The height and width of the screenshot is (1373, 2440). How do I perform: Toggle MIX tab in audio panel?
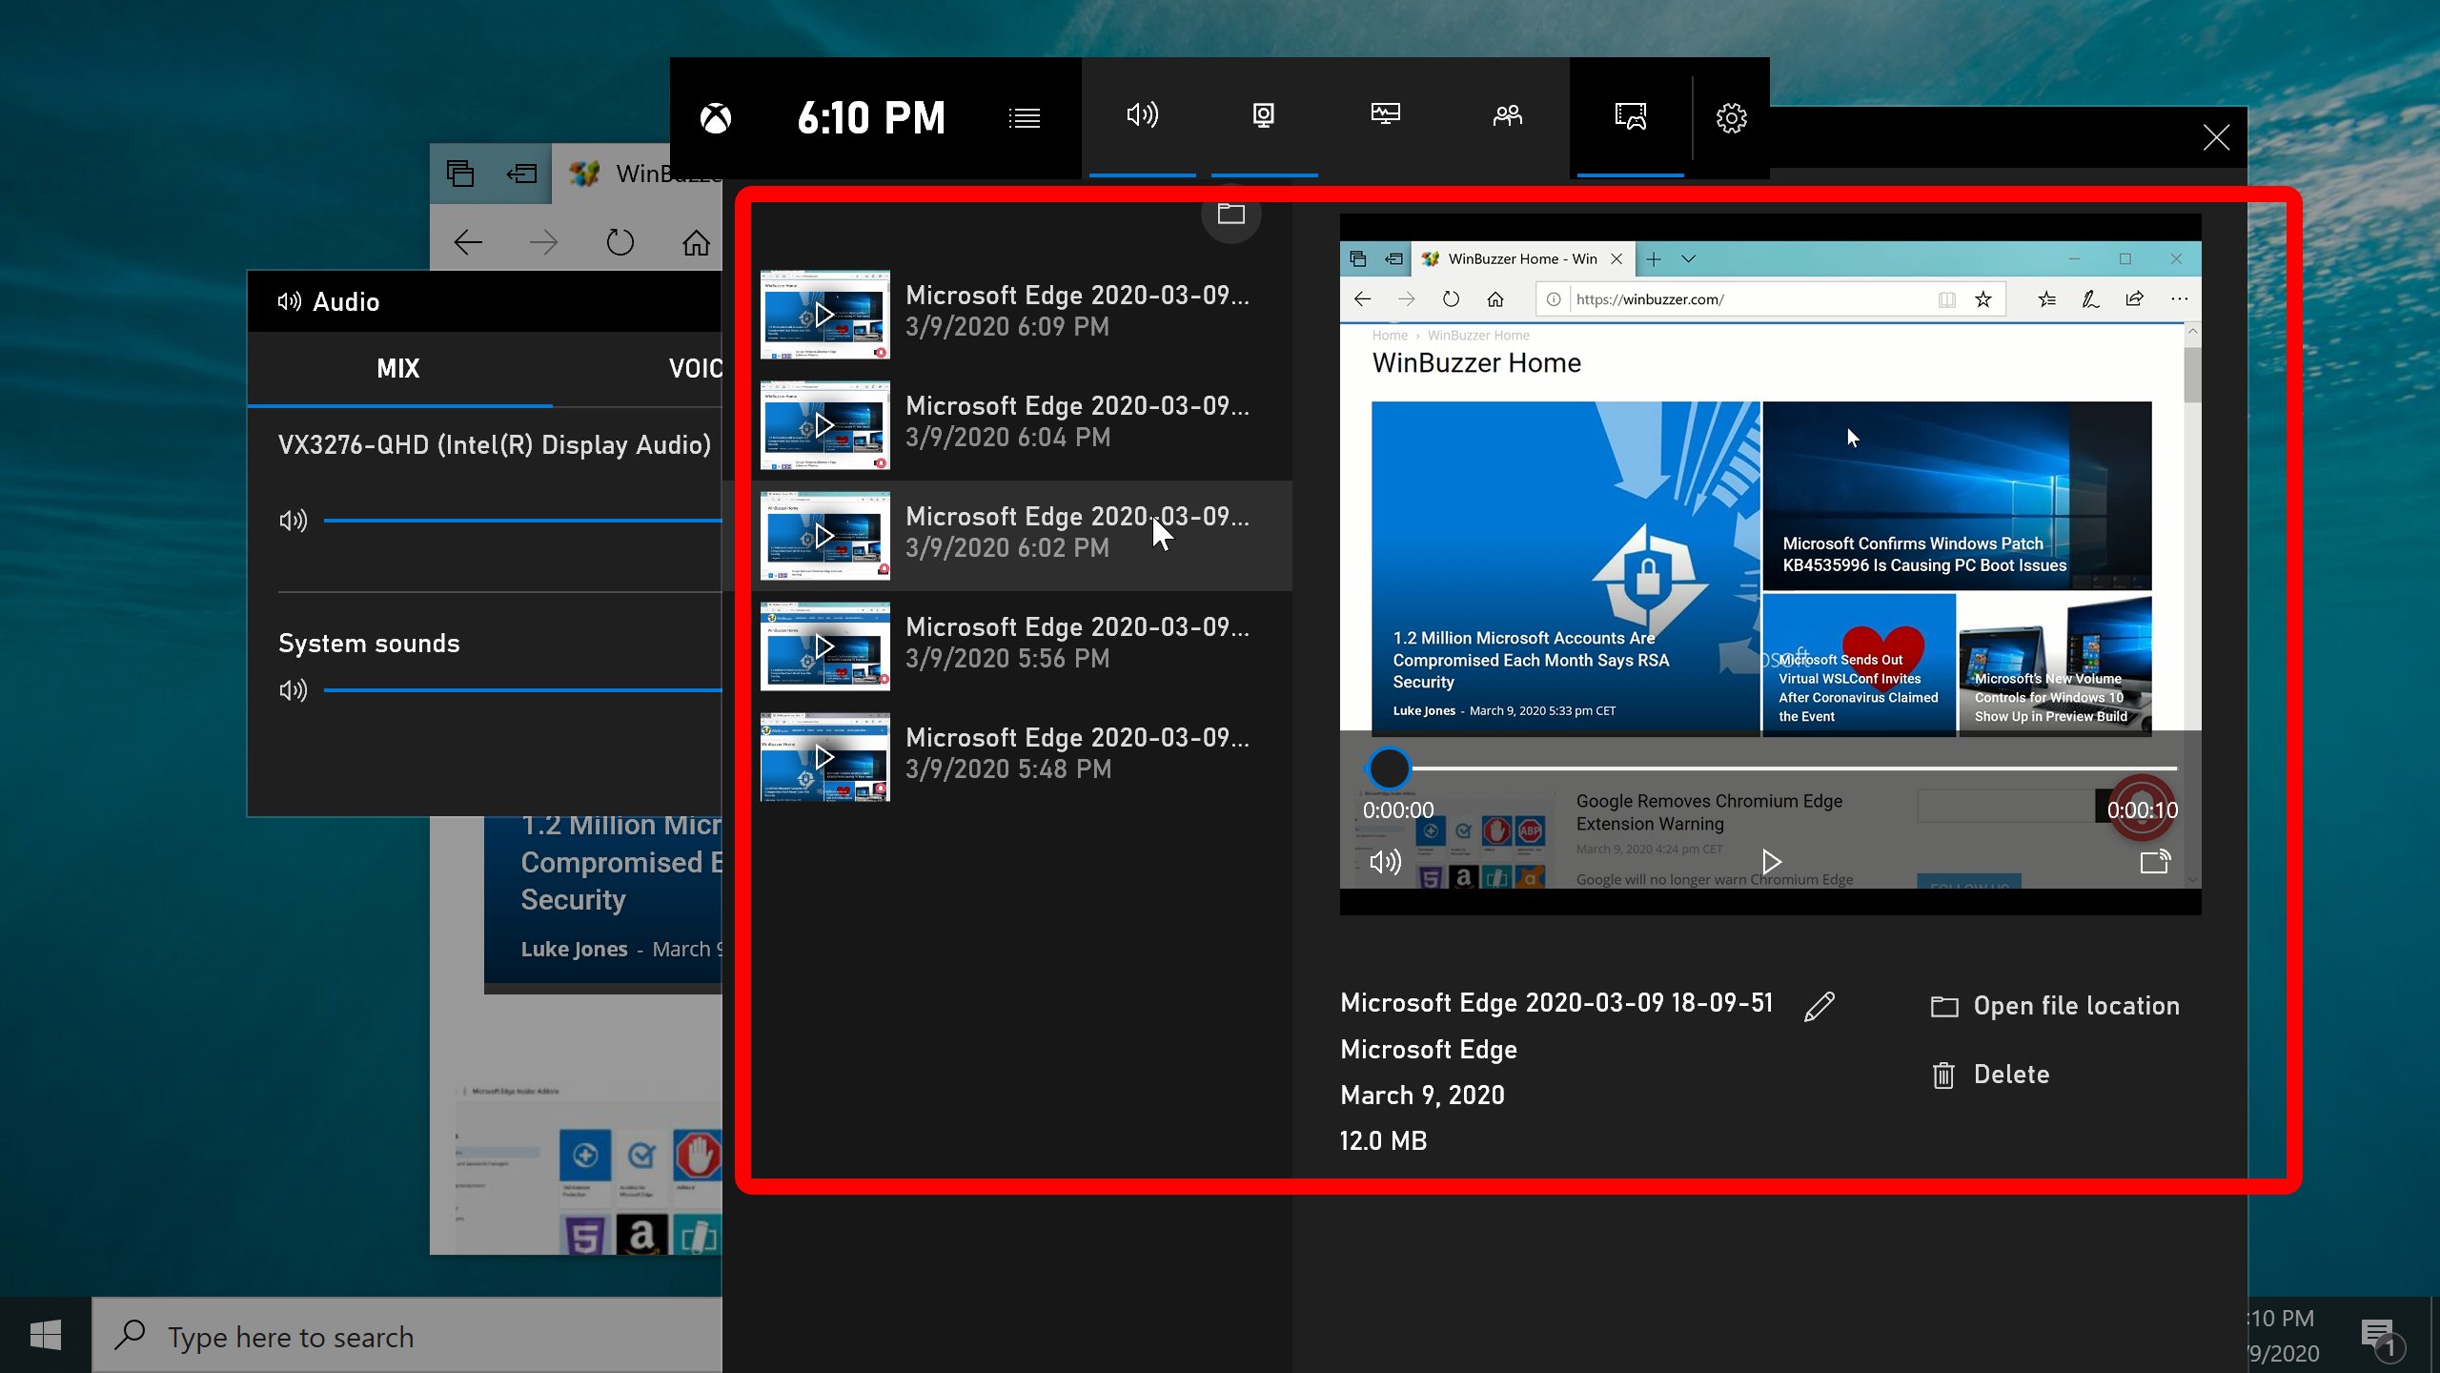coord(400,369)
